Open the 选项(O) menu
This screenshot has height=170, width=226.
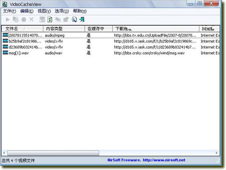point(61,11)
